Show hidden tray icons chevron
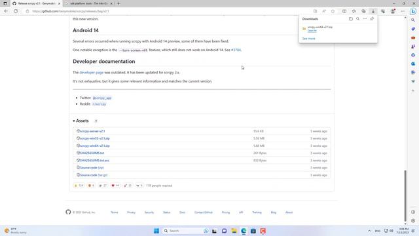419x236 pixels. click(369, 231)
